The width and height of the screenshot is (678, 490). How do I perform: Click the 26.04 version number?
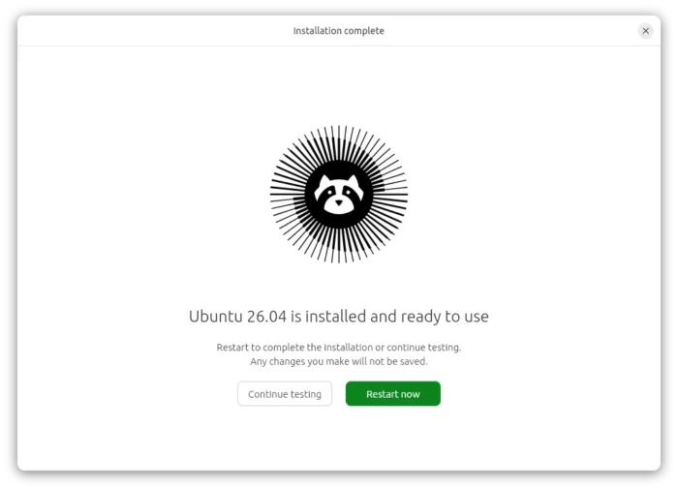tap(266, 317)
